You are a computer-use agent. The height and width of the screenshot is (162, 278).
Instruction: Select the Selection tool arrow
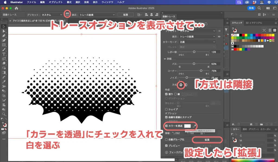(x=4, y=27)
